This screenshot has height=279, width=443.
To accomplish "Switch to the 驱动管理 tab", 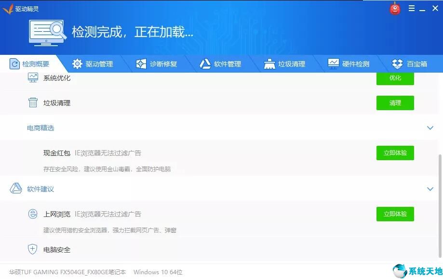I will pyautogui.click(x=93, y=64).
